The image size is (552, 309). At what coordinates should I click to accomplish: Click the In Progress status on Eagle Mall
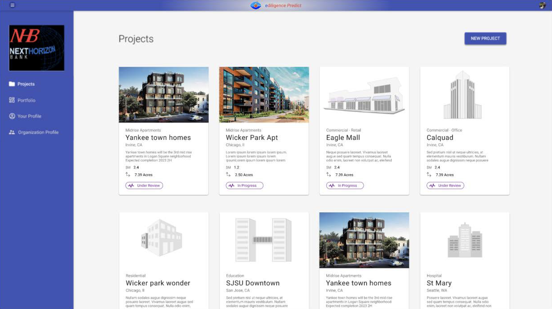click(345, 185)
